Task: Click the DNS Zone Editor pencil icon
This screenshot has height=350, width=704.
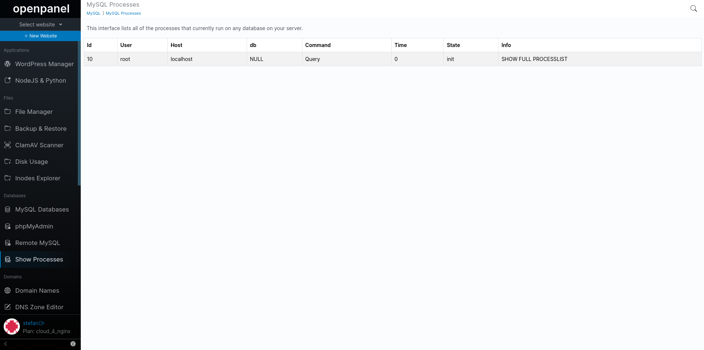Action: (7, 307)
